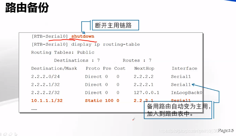Viewport: 236px width, 136px height.
Task: Click the InLoopBack0 interface entry
Action: (187, 92)
